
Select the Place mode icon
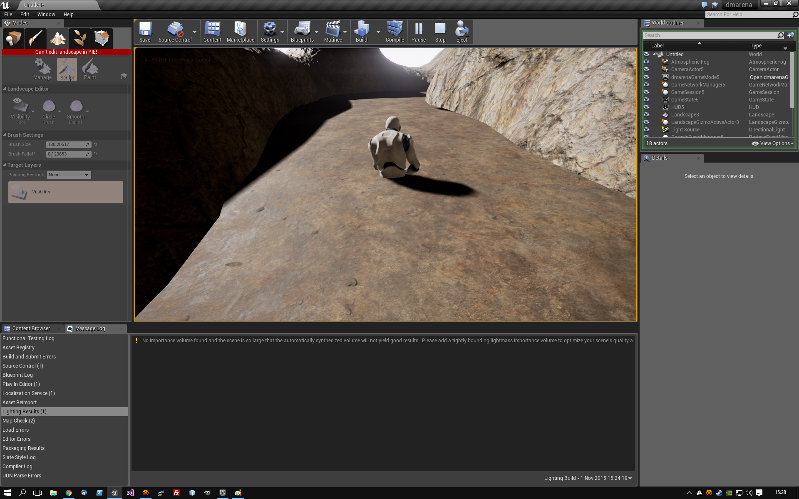tap(13, 38)
